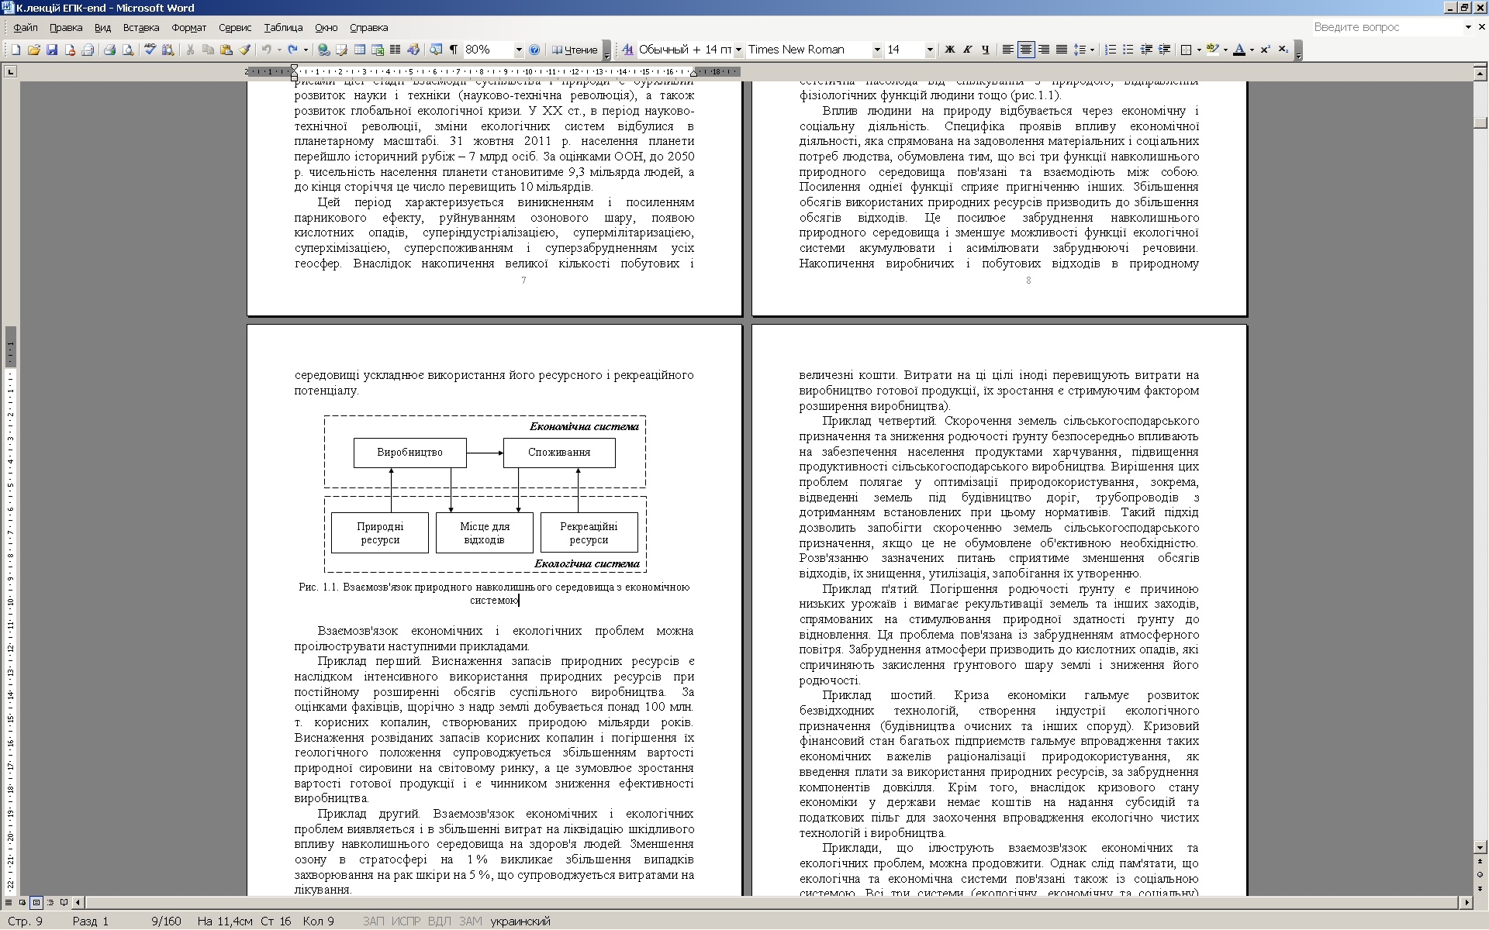This screenshot has height=930, width=1489.
Task: Toggle show paragraph marks (¶)
Action: (454, 50)
